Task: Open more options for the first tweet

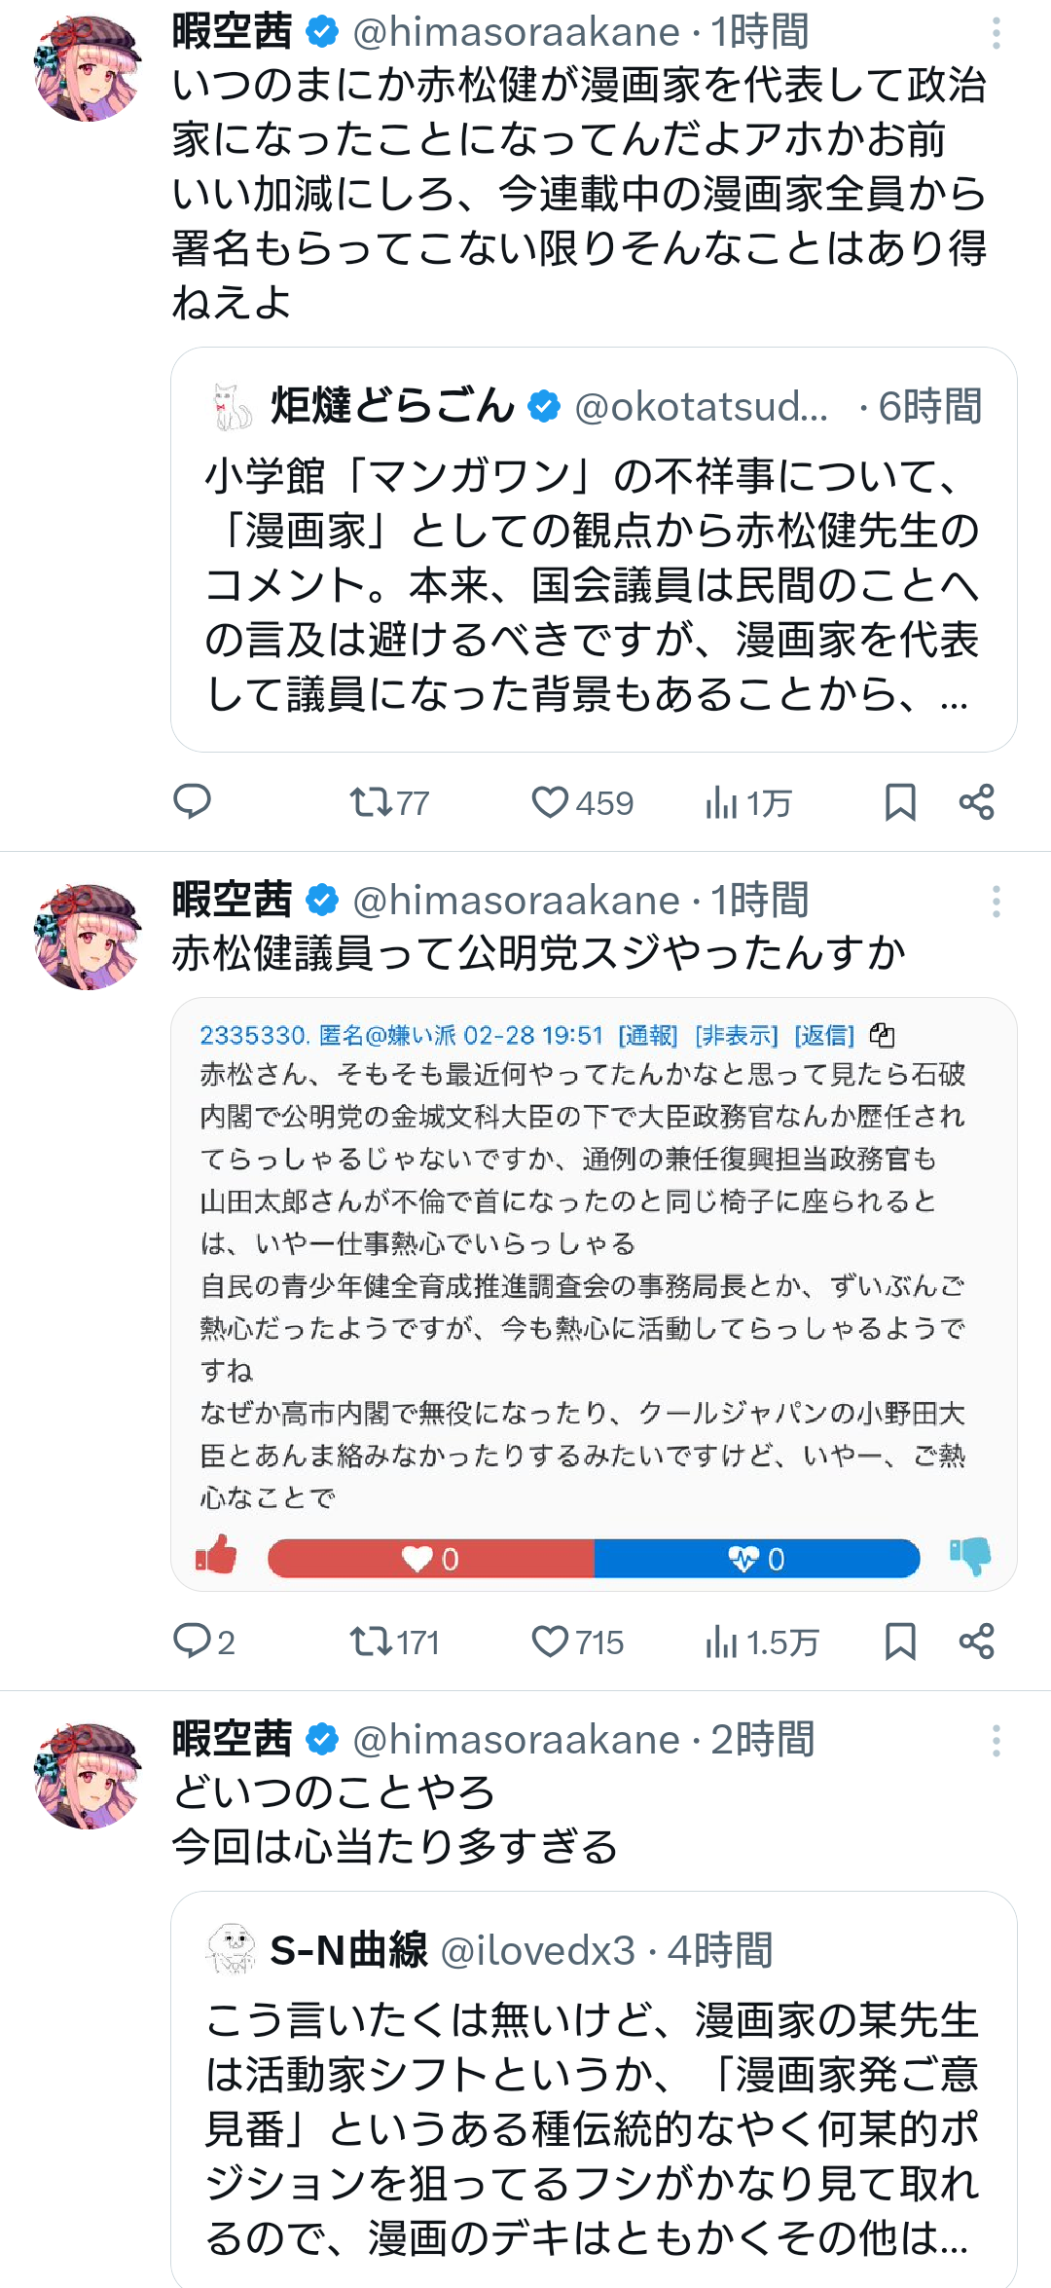Action: coord(996,33)
